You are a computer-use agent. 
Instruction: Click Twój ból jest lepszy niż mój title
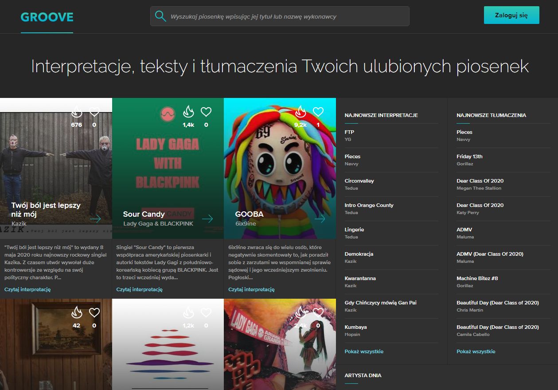click(46, 210)
